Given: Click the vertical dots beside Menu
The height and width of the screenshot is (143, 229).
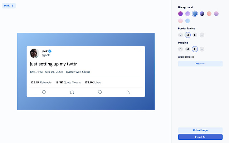Looking at the screenshot, I should pyautogui.click(x=13, y=6).
